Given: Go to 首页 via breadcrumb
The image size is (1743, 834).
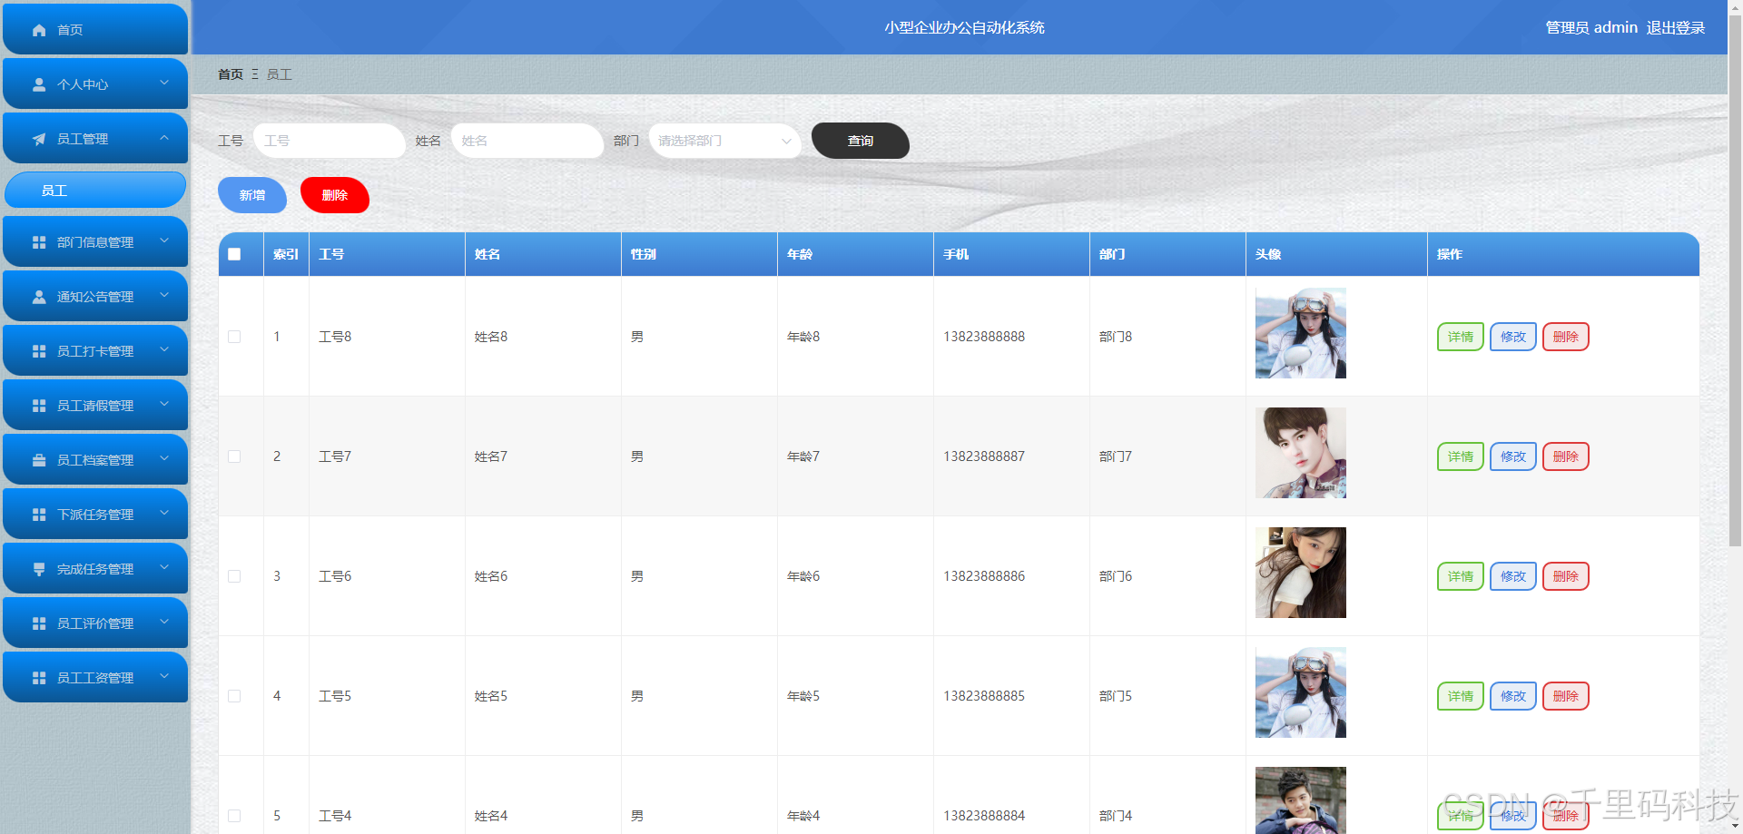Looking at the screenshot, I should click(x=231, y=74).
